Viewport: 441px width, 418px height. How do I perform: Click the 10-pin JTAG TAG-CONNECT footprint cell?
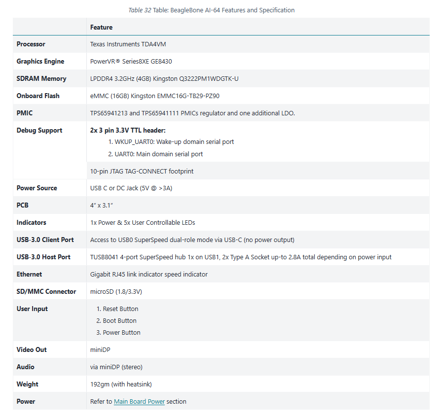(x=142, y=171)
